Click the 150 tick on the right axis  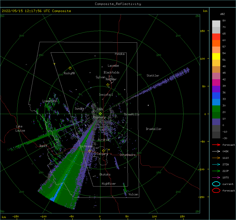(202, 31)
